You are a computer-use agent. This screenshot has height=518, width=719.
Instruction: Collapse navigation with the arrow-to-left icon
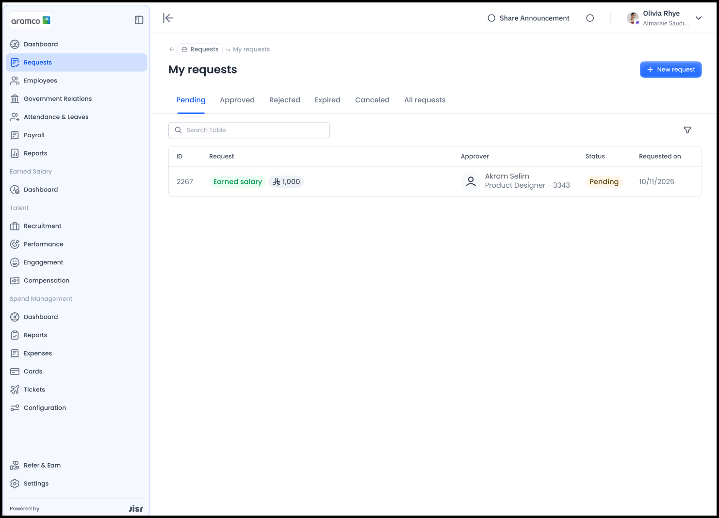coord(168,18)
